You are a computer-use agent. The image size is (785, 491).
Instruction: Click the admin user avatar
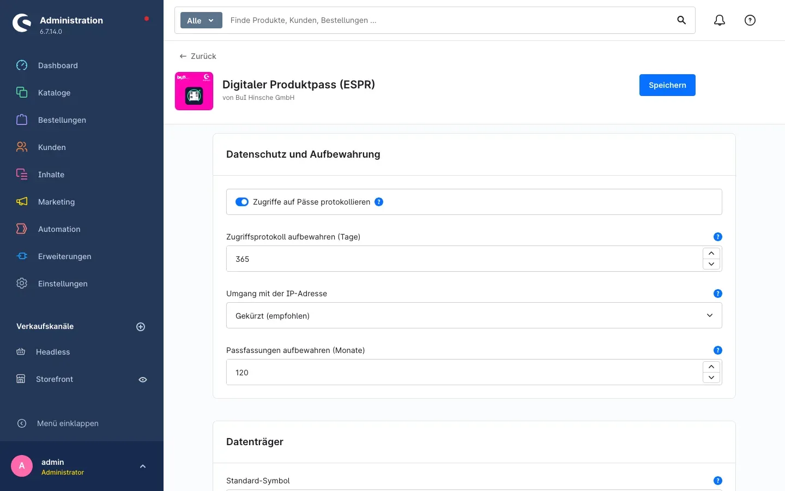point(22,466)
